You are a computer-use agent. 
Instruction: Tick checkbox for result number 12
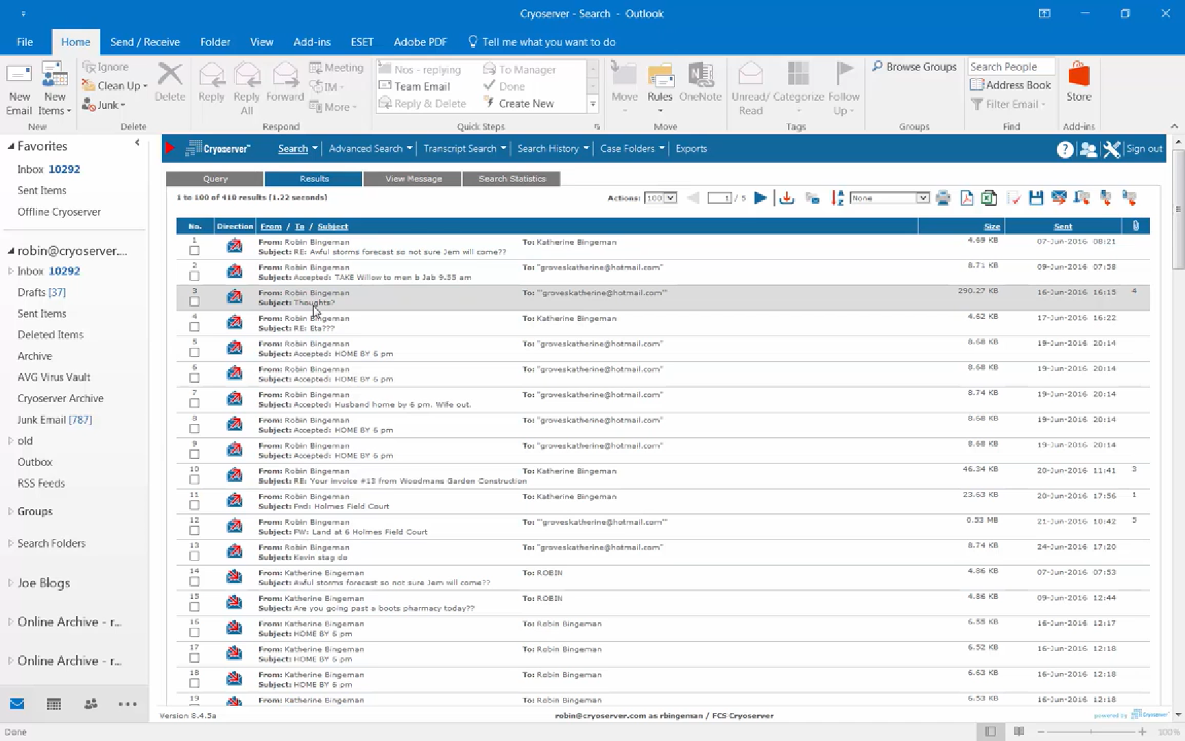(x=195, y=530)
